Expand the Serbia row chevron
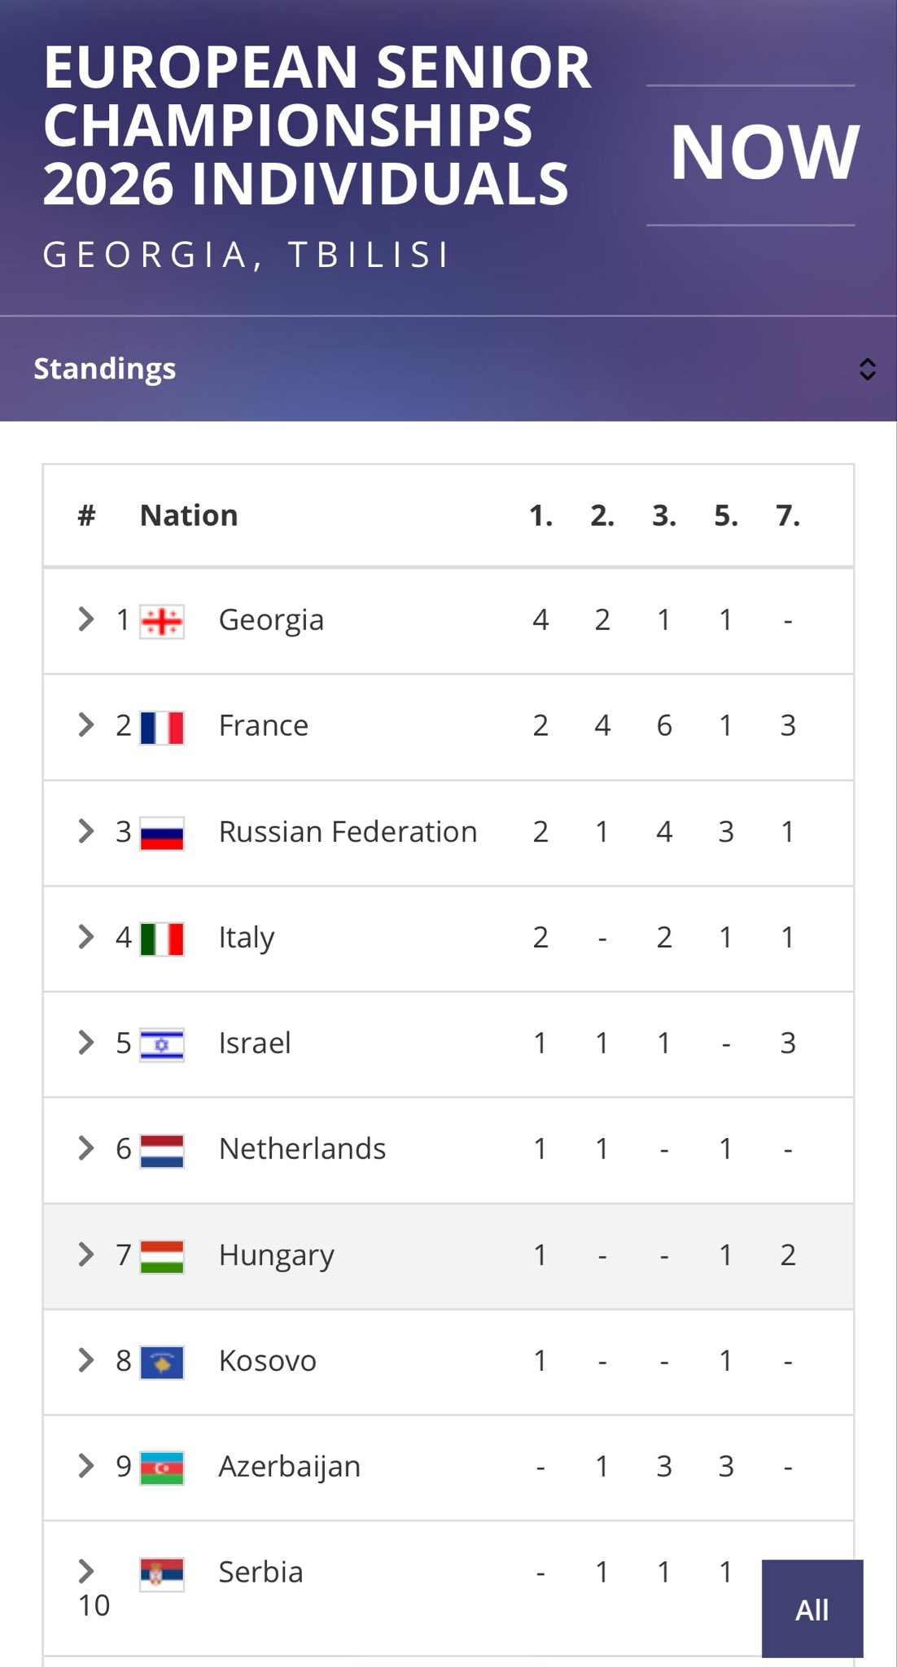The height and width of the screenshot is (1667, 897). click(86, 1571)
